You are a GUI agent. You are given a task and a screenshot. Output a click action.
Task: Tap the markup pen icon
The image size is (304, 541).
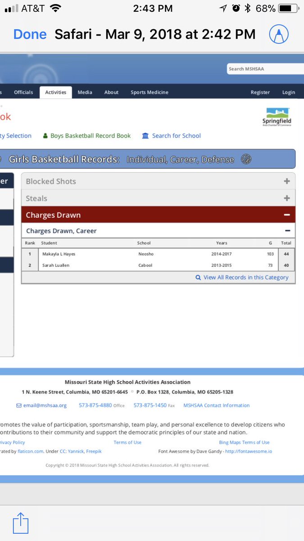coord(279,34)
